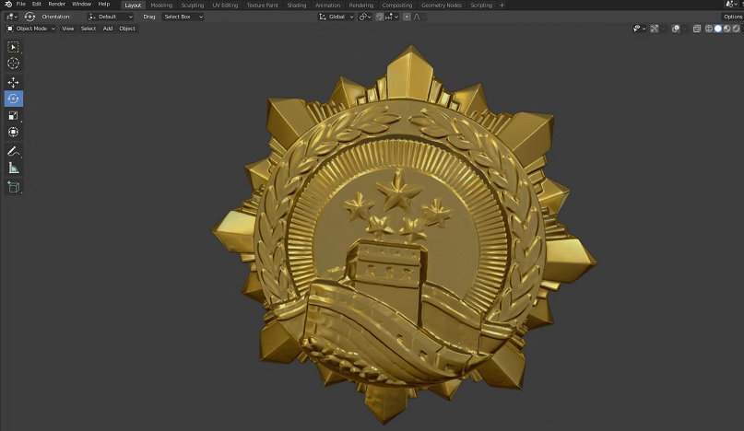744x431 pixels.
Task: Switch to the Animation workspace tab
Action: pos(328,6)
